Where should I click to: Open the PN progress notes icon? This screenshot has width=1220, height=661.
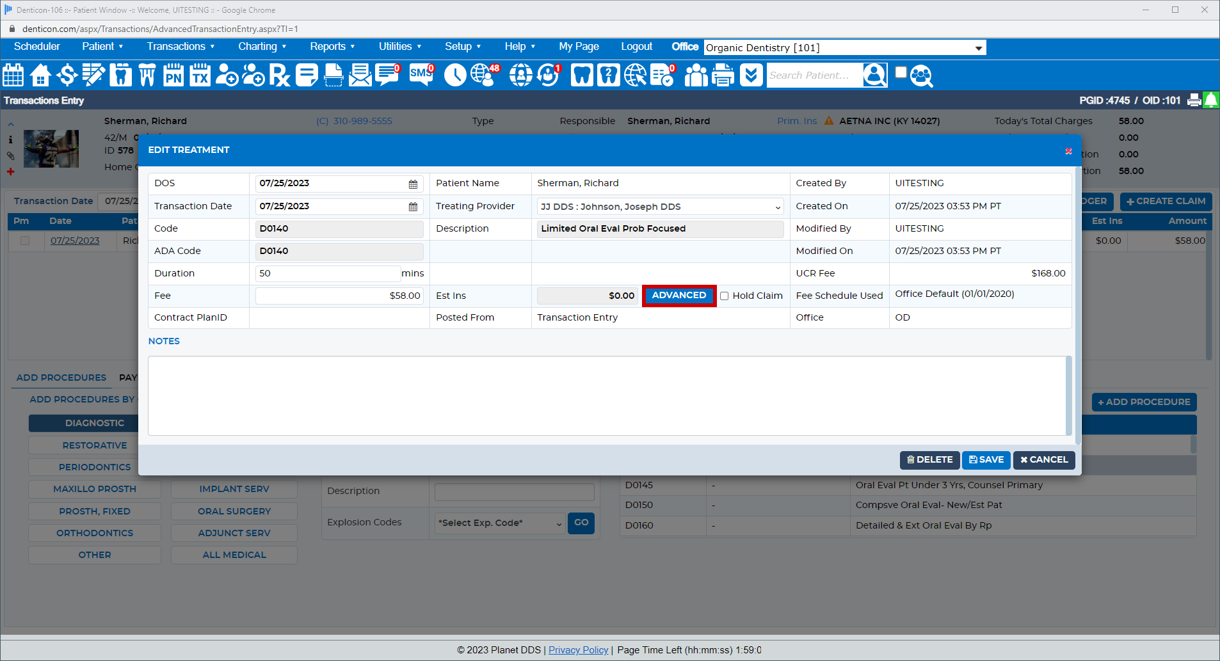(x=173, y=76)
